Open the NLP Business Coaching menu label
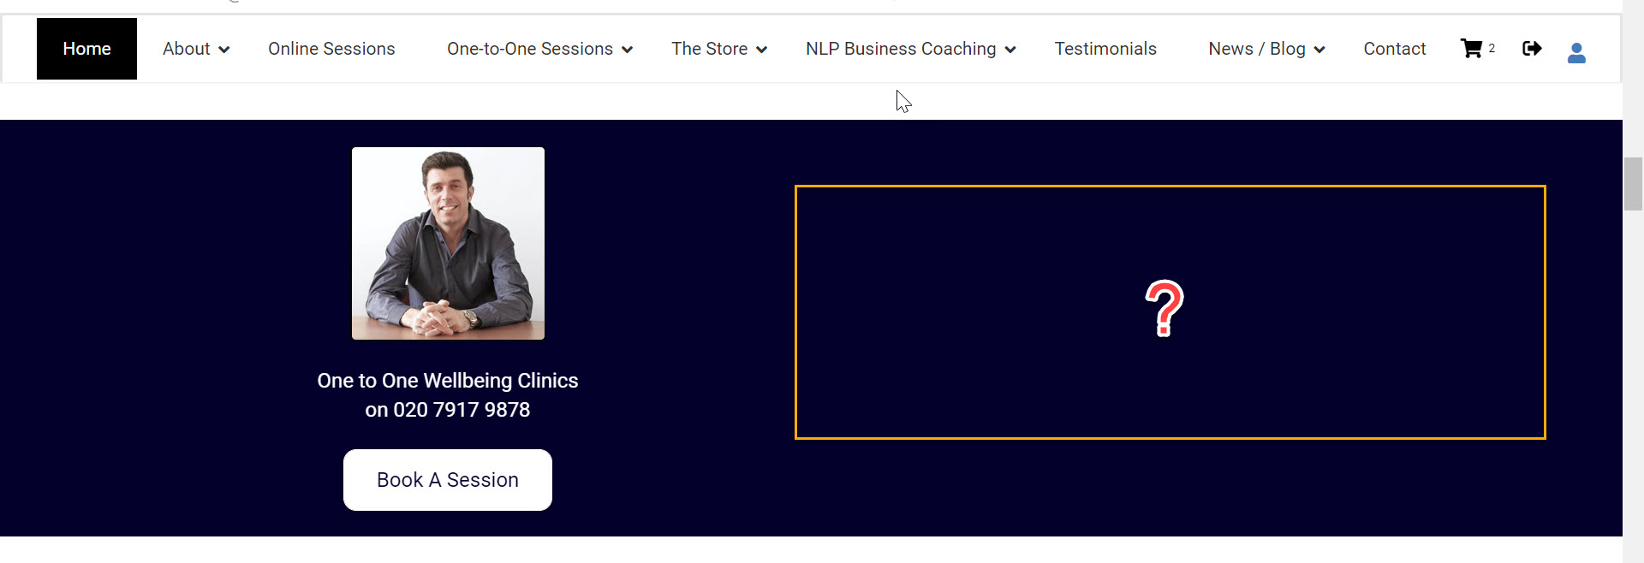The width and height of the screenshot is (1644, 563). [901, 49]
